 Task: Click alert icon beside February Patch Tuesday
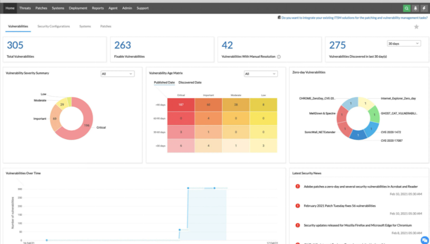tap(298, 206)
